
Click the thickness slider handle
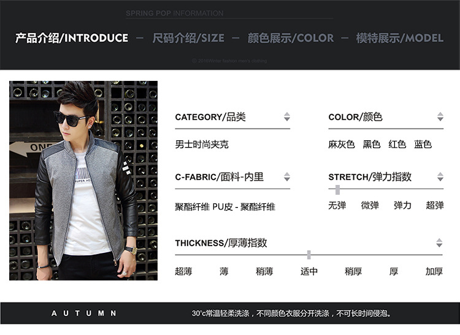coord(309,255)
